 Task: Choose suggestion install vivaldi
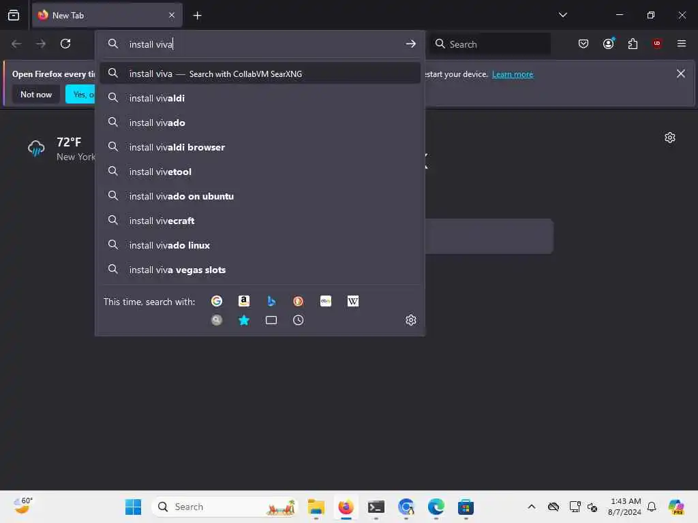260,98
